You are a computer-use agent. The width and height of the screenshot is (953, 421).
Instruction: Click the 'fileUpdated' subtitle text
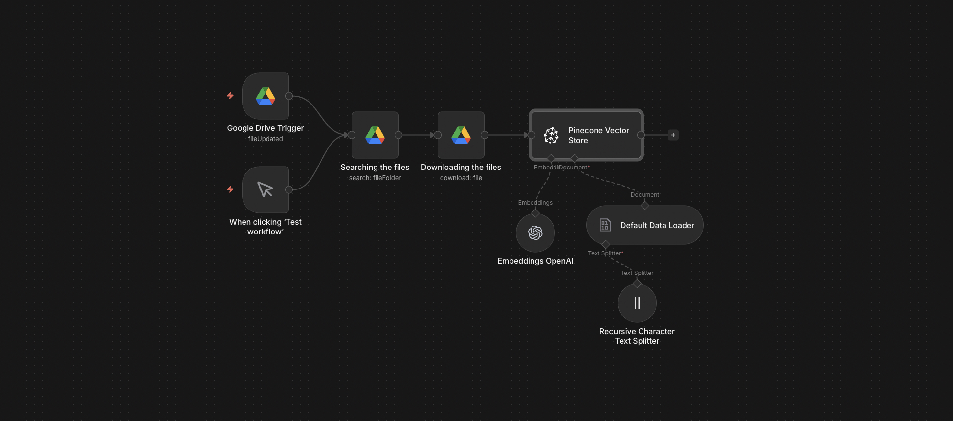tap(266, 139)
